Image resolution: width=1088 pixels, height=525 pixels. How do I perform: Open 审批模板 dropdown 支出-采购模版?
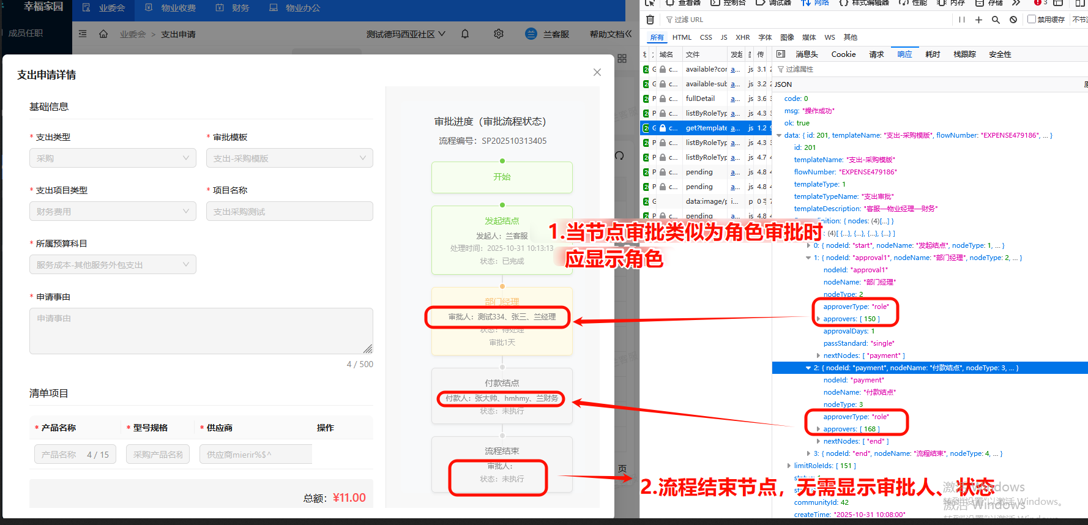click(289, 158)
